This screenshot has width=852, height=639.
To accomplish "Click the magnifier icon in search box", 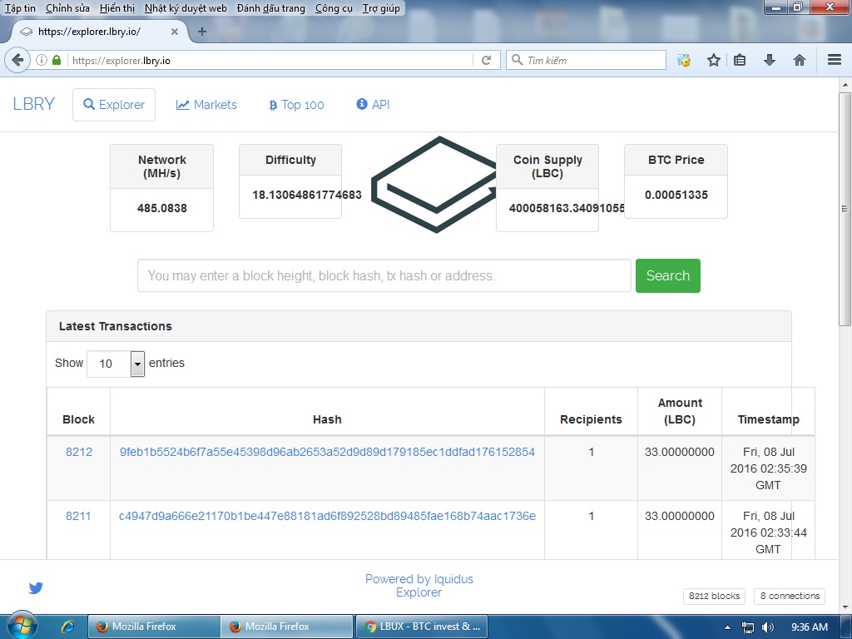I will tap(518, 60).
